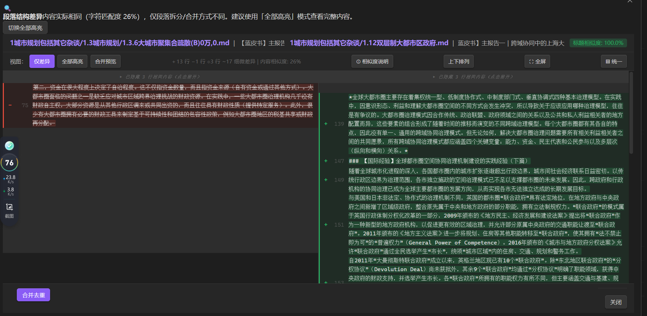This screenshot has width=647, height=316.
Task: Select added heading line 147 【国际经验】
Action: 474,161
